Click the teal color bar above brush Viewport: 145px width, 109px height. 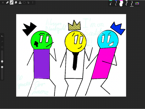(x=111, y=0)
